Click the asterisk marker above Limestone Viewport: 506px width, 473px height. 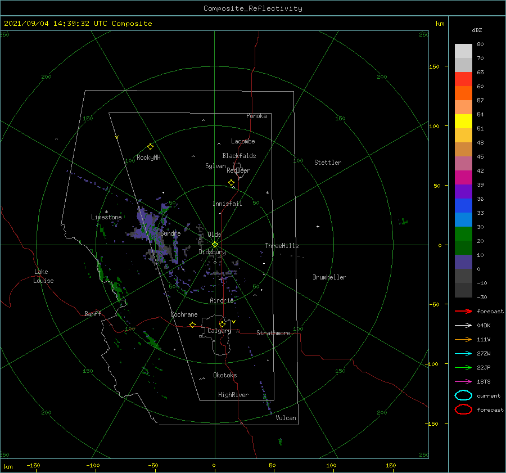(106, 212)
